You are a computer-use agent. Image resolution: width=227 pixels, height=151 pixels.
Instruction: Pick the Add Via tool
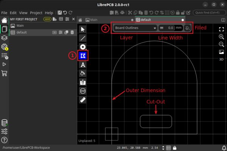pos(82,47)
